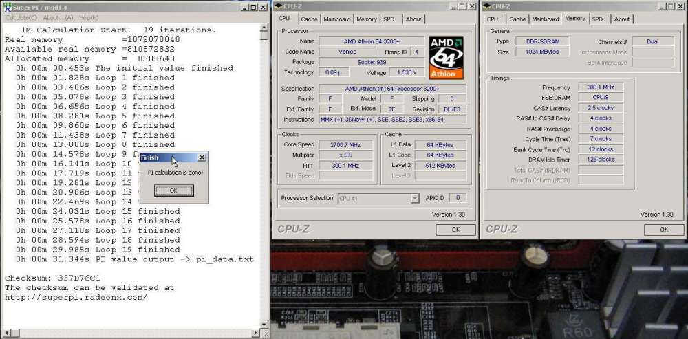Click the Super PI title bar icon
This screenshot has width=688, height=339.
click(8, 7)
